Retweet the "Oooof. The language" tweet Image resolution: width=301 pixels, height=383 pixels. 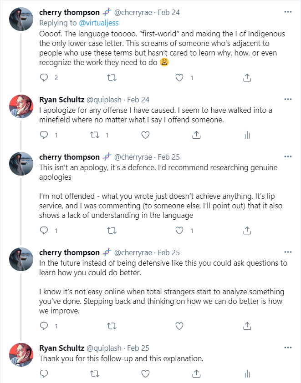point(111,78)
